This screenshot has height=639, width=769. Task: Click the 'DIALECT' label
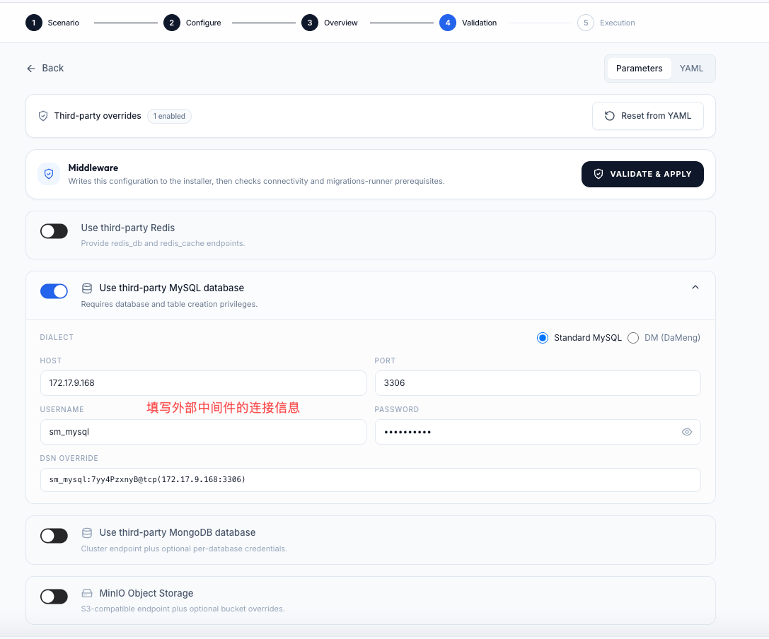coord(57,338)
